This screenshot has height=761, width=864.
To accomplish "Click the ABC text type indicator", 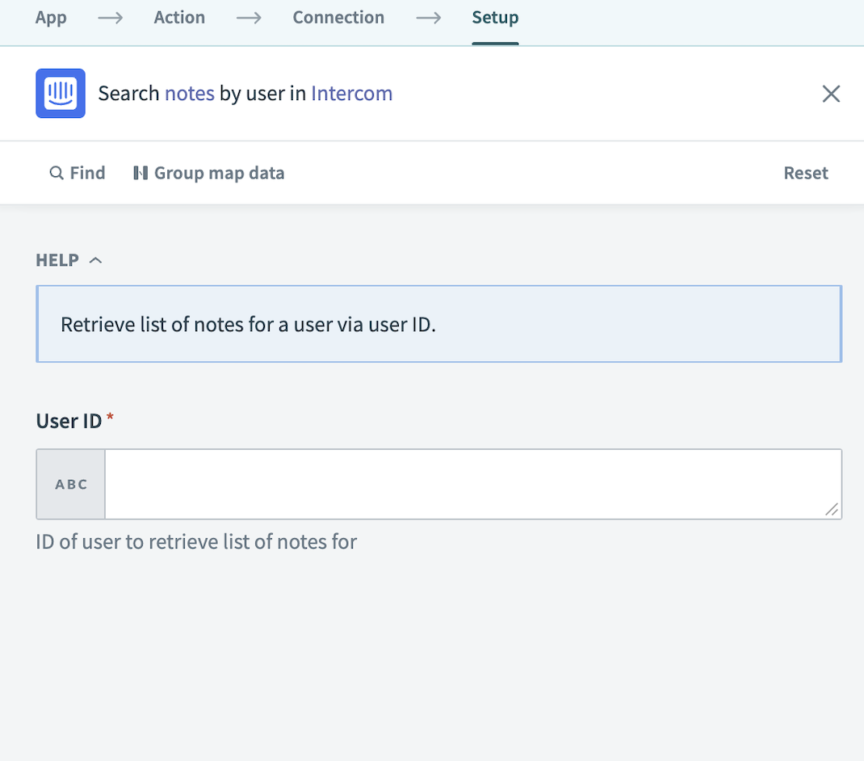I will point(70,484).
